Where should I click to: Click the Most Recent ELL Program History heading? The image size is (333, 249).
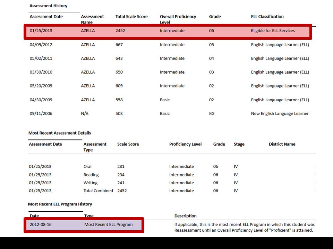[x=60, y=204]
